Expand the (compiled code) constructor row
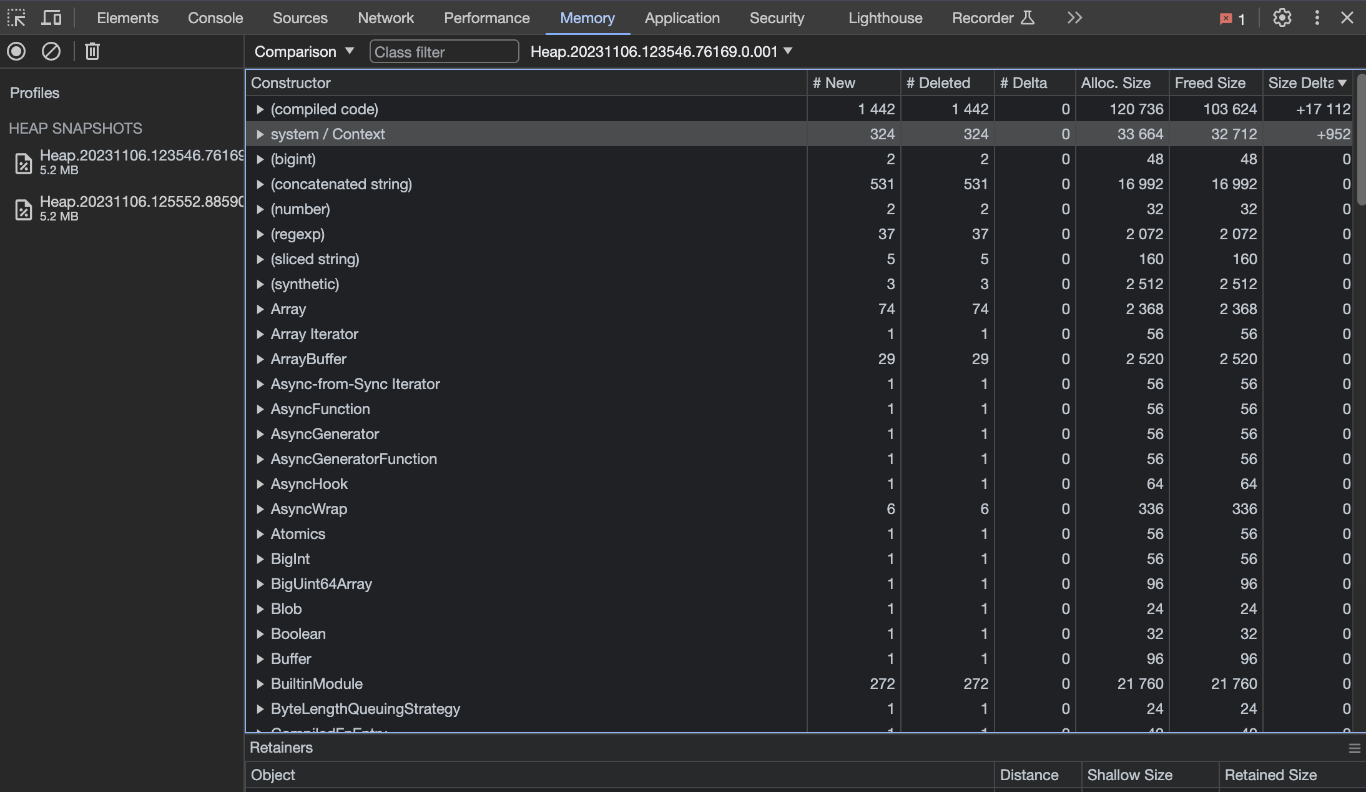The width and height of the screenshot is (1366, 792). point(260,109)
